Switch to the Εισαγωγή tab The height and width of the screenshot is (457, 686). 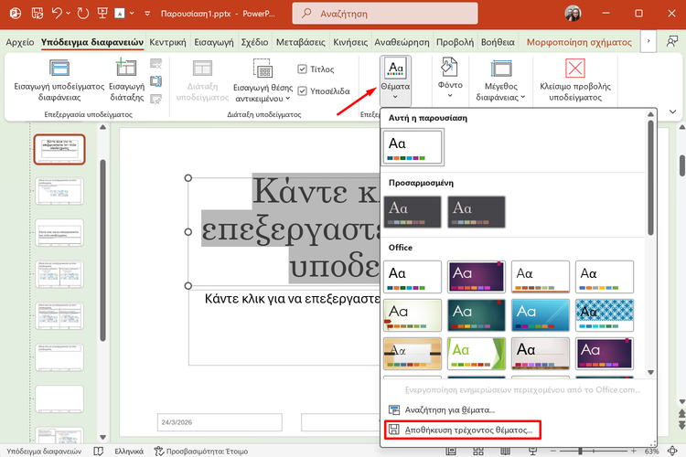[213, 42]
